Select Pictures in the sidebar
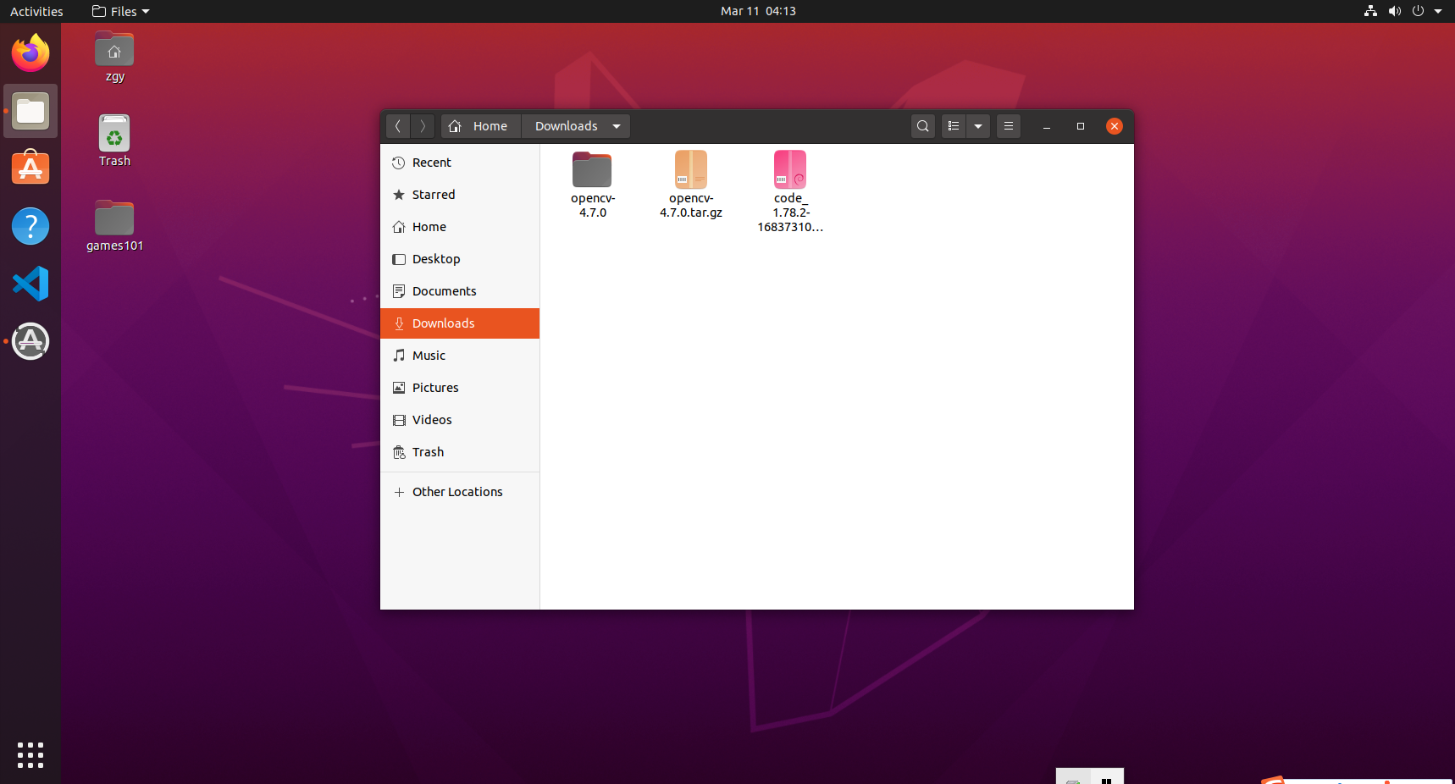The width and height of the screenshot is (1455, 784). [x=460, y=388]
